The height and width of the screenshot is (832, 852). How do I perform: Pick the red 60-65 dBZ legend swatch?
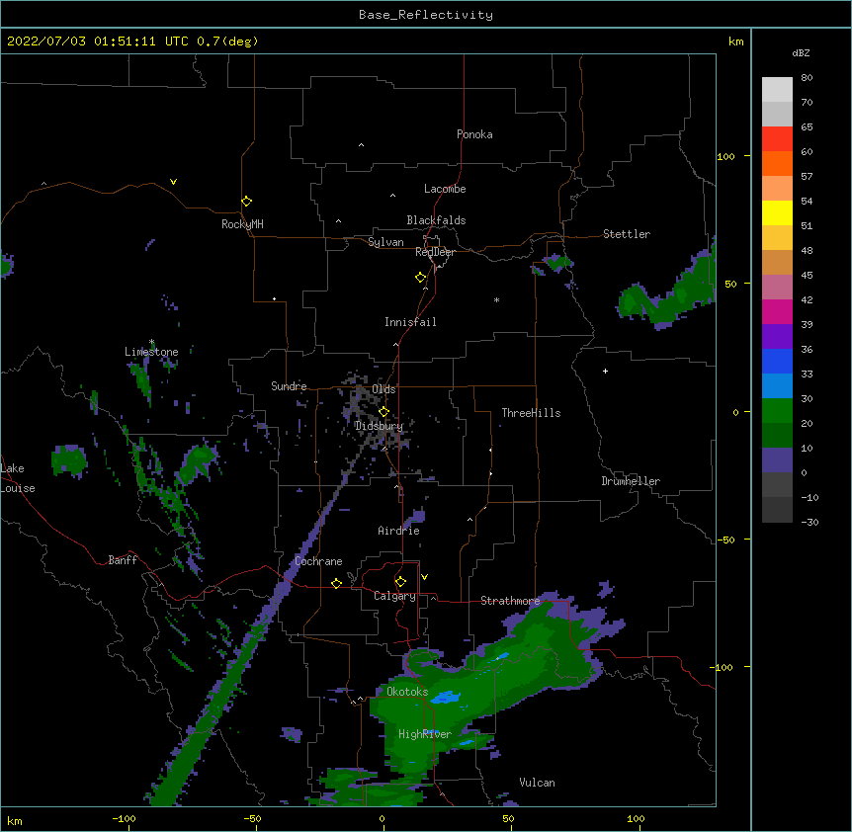coord(777,139)
